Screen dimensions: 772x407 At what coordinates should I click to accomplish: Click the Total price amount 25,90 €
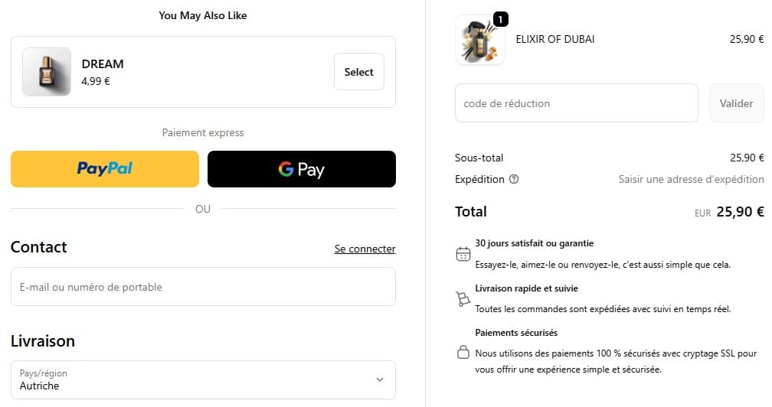click(x=740, y=213)
